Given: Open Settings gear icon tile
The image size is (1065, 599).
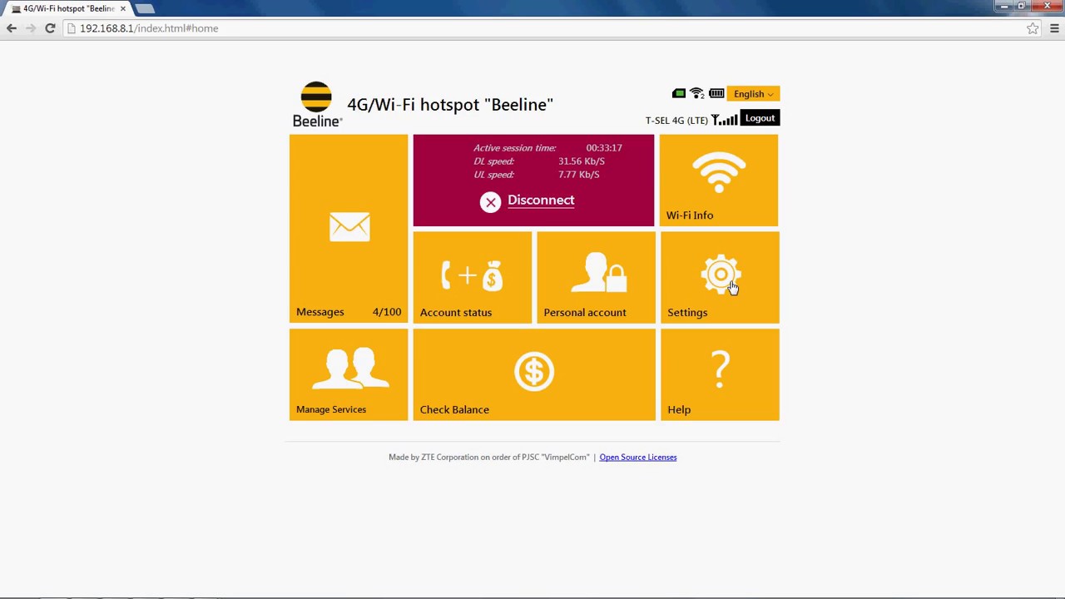Looking at the screenshot, I should coord(721,275).
